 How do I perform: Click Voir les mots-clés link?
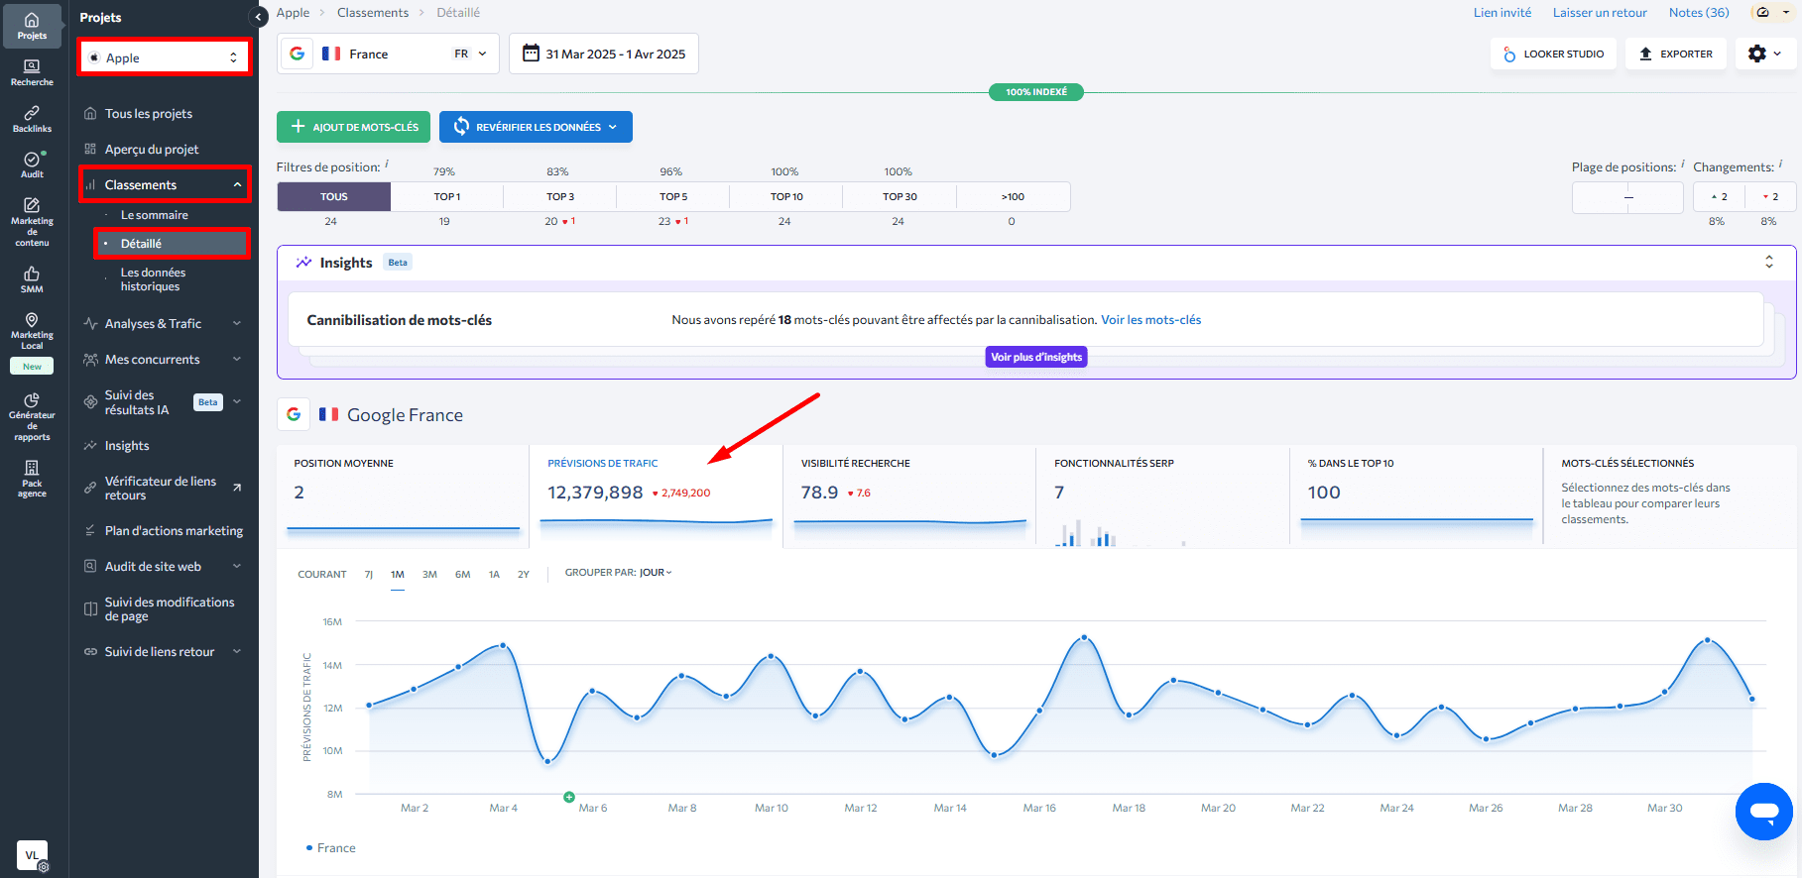(1150, 319)
